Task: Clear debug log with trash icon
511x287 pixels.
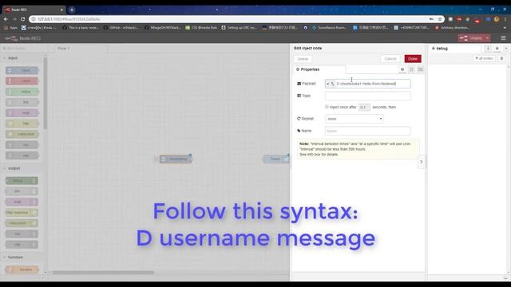Action: click(x=501, y=58)
